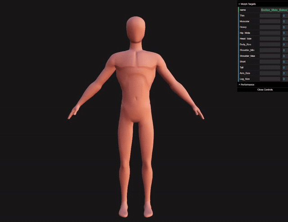Screen dimensions: 288x222
Task: Click the Arm_Size slider track
Action: [270, 73]
